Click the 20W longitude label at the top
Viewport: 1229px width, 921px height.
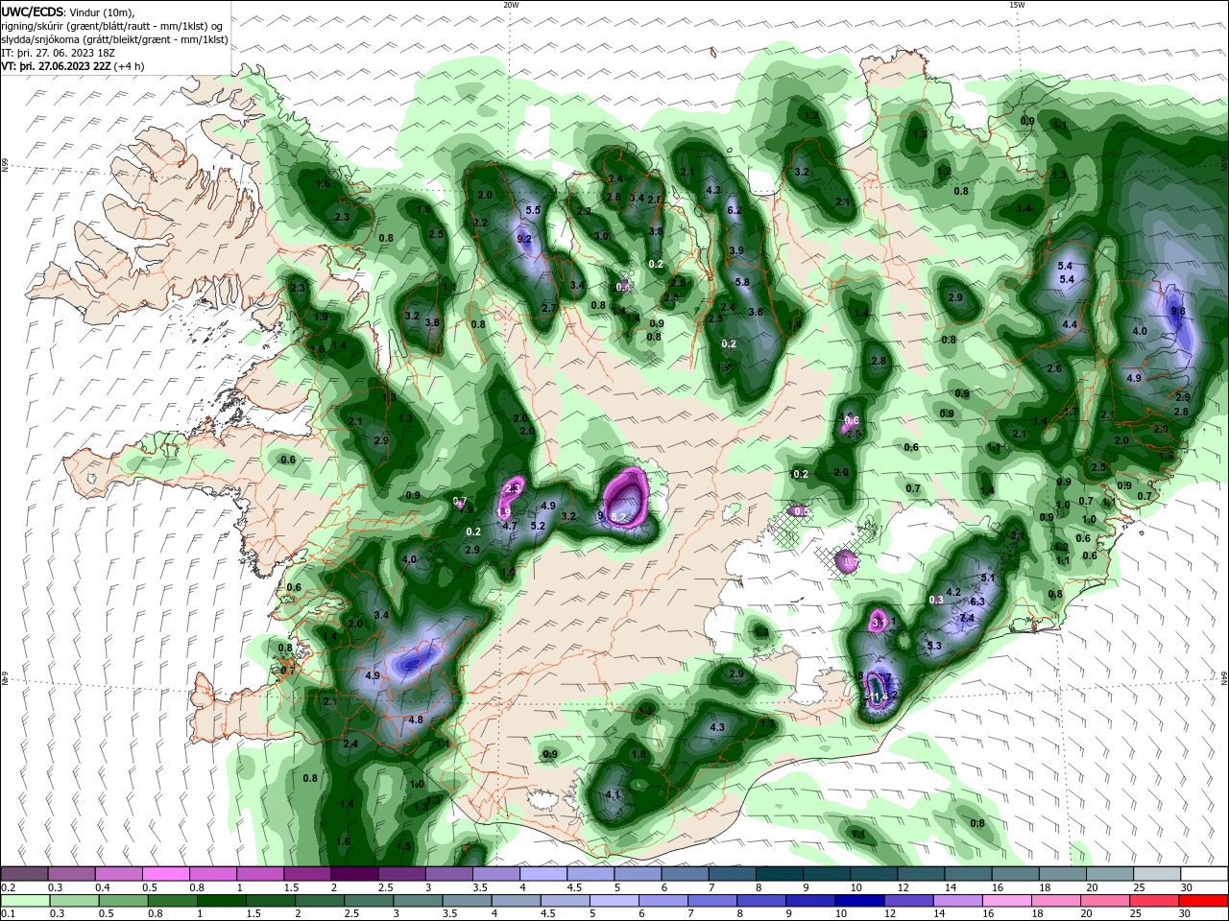click(x=511, y=5)
